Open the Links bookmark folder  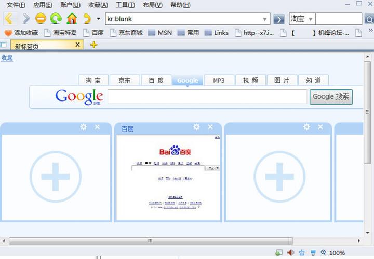216,33
